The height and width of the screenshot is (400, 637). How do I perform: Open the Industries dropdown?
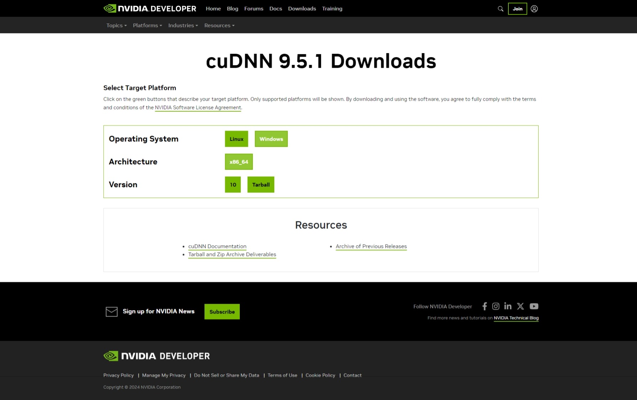tap(183, 26)
